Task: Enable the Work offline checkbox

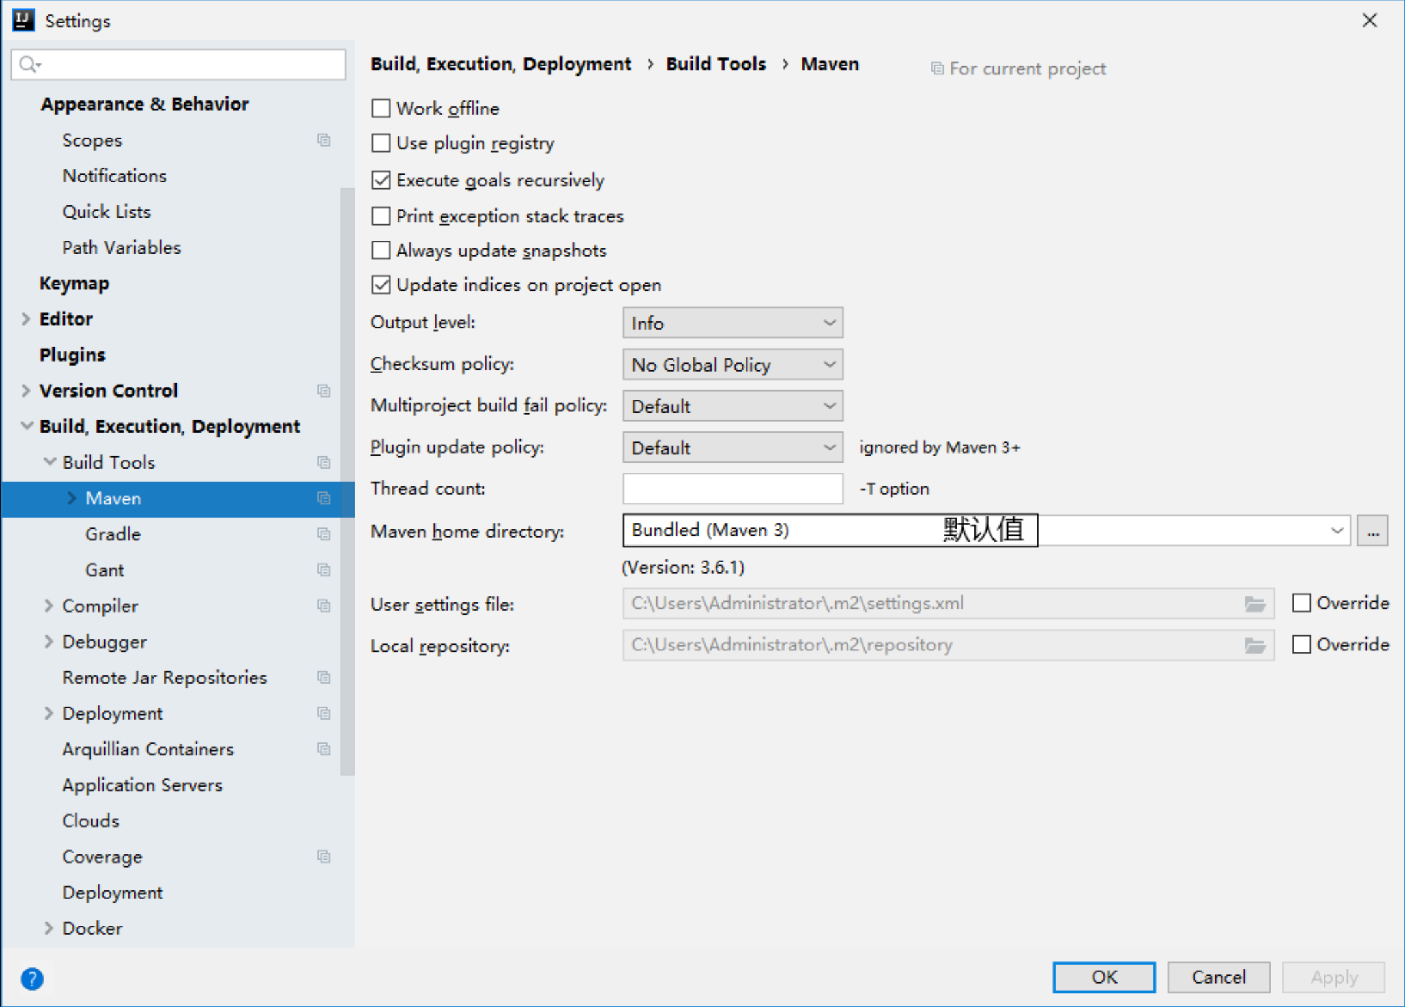Action: pyautogui.click(x=381, y=108)
